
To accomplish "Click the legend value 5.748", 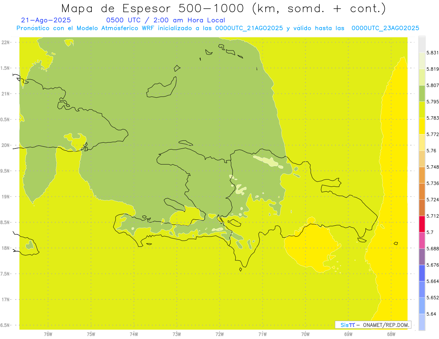I will click(433, 167).
